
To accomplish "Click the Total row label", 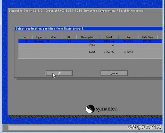I will pos(92,52).
